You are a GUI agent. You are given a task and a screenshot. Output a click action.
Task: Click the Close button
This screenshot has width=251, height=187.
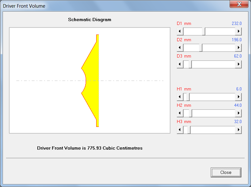click(x=226, y=172)
